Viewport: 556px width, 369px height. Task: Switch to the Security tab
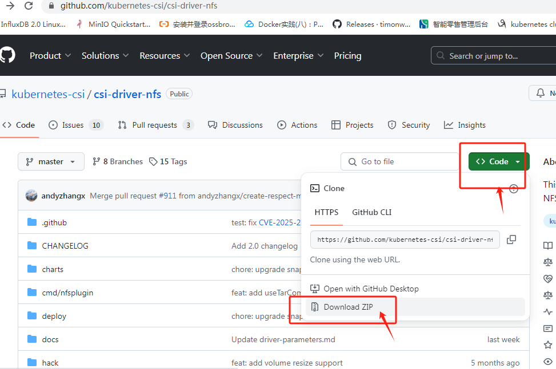point(409,125)
